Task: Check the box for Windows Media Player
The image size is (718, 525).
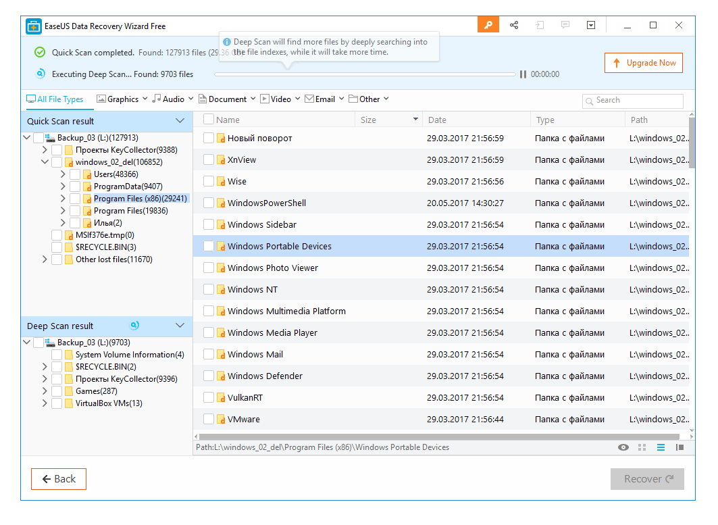Action: pos(208,332)
